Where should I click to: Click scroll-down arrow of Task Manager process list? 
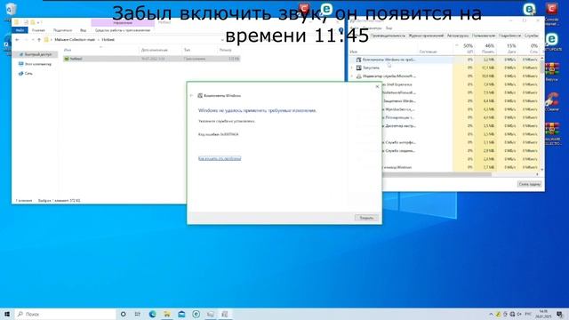(x=542, y=170)
